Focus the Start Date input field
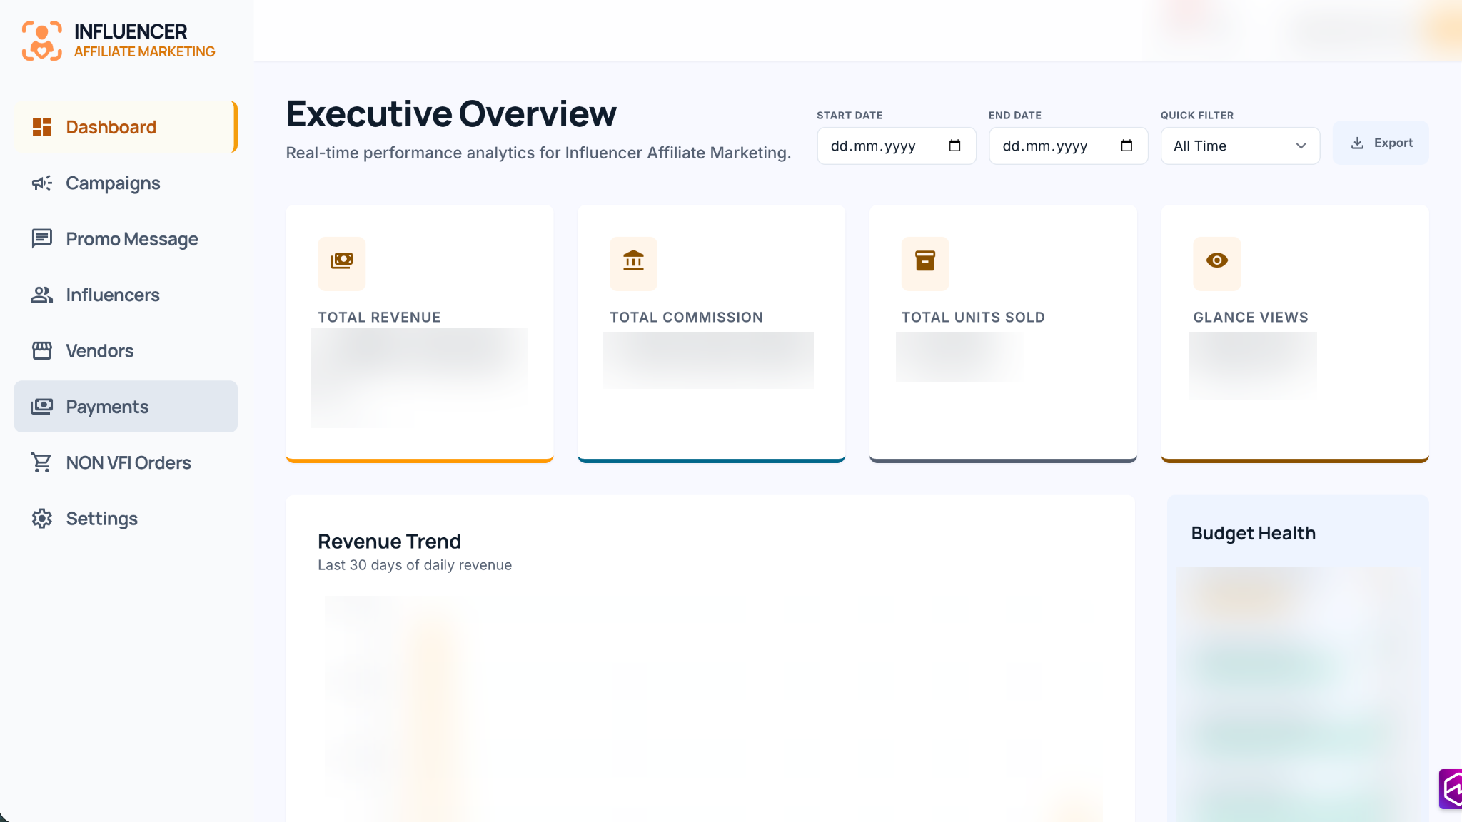Screen dimensions: 1462x822 pos(897,146)
